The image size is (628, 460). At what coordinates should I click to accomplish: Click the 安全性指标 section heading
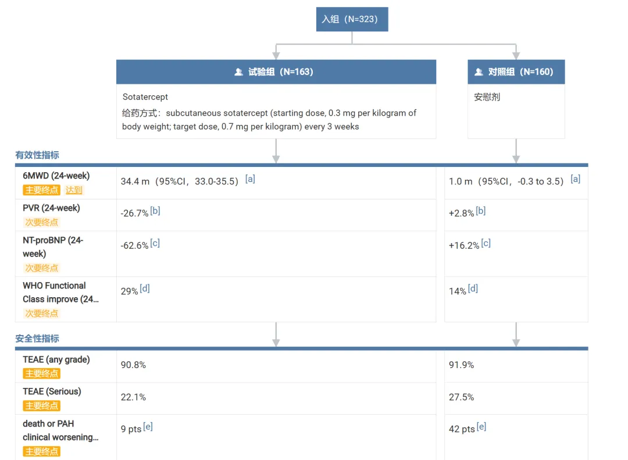coord(37,338)
